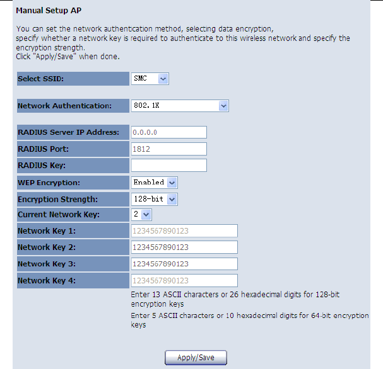The height and width of the screenshot is (369, 383).
Task: Select the Network Key 2 field
Action: (x=184, y=247)
